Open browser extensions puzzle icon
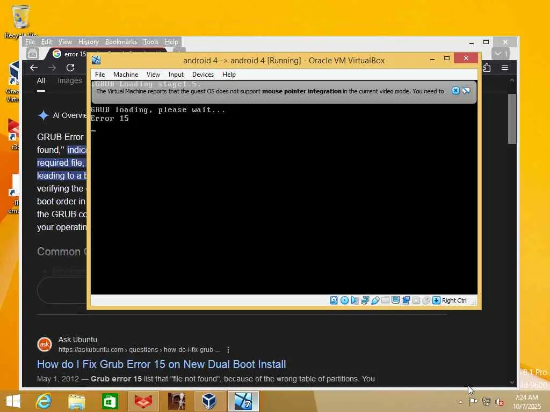550x412 pixels. click(x=487, y=68)
